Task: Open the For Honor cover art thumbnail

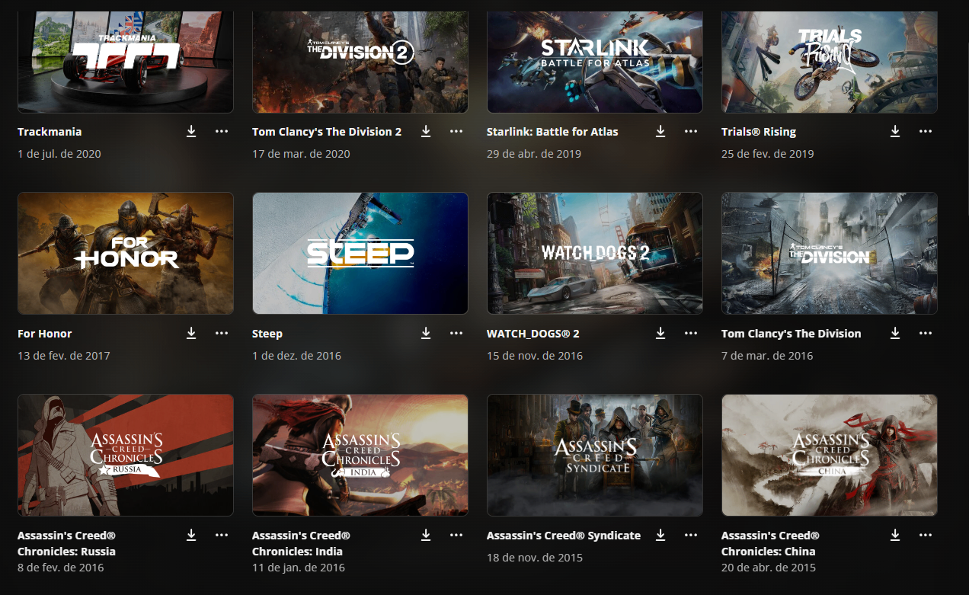Action: click(126, 253)
